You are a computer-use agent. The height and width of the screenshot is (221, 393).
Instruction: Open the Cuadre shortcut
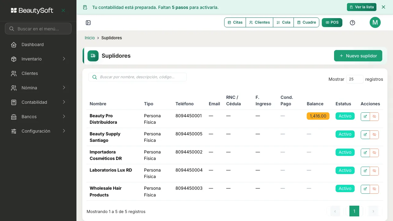click(x=306, y=22)
